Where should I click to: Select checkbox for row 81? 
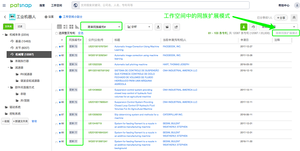tap(56, 47)
